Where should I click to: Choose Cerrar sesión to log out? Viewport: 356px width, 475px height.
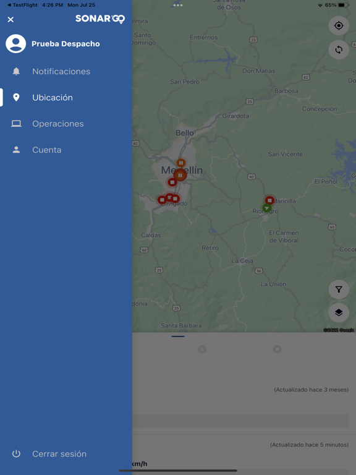59,454
